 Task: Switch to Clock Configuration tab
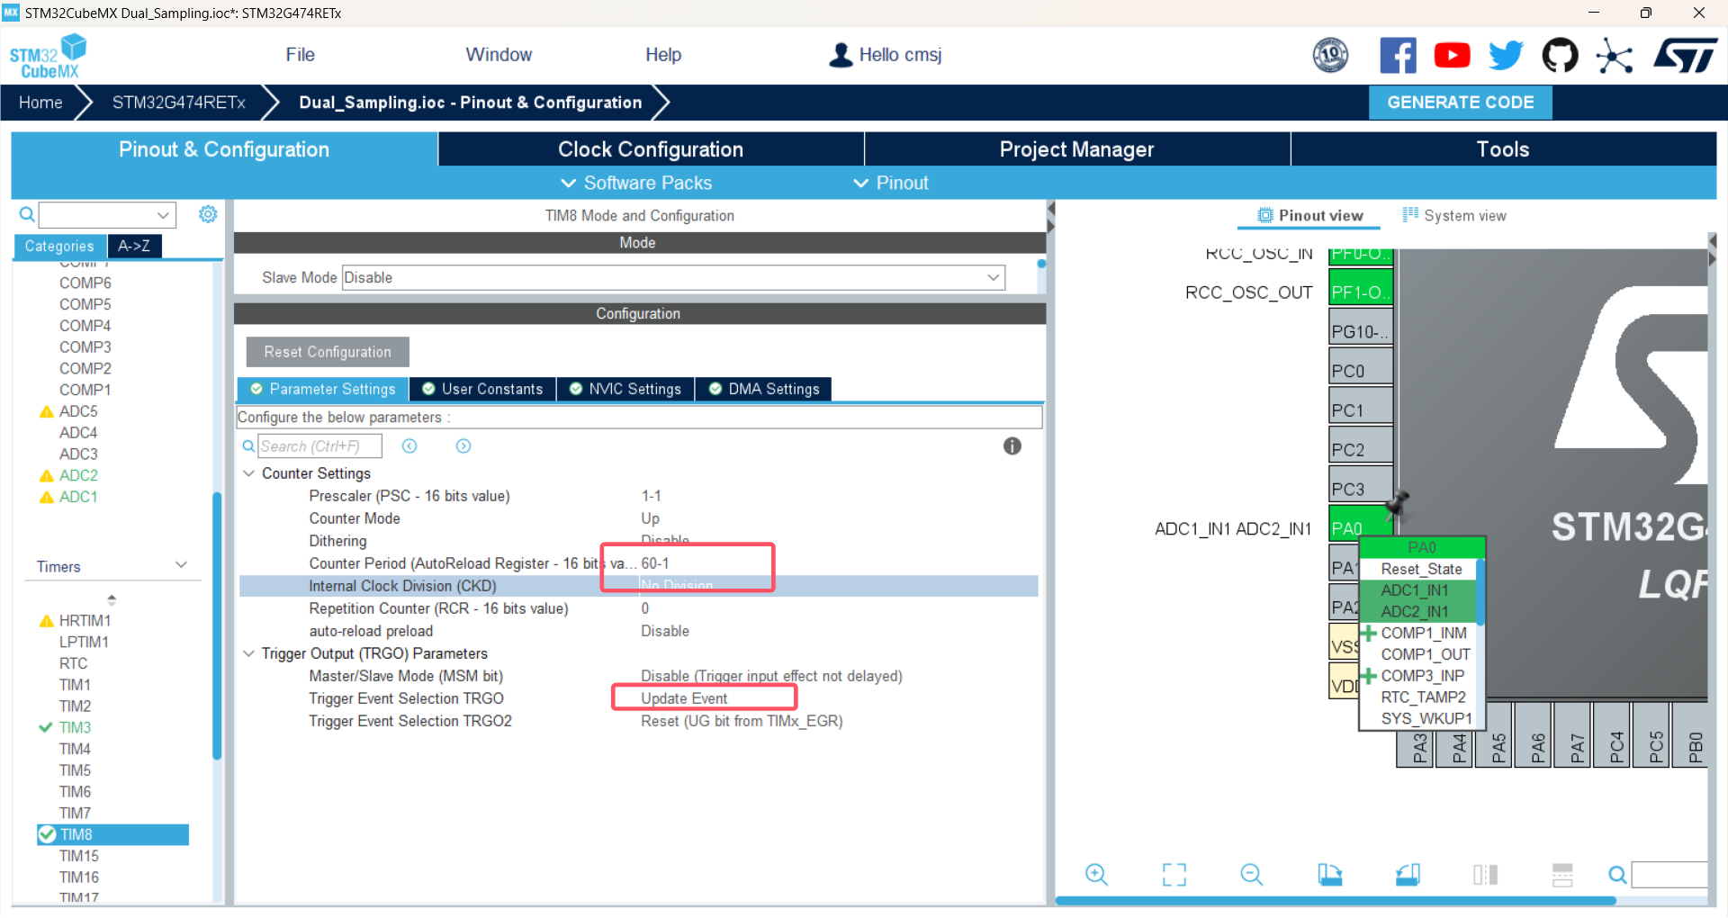tap(651, 149)
